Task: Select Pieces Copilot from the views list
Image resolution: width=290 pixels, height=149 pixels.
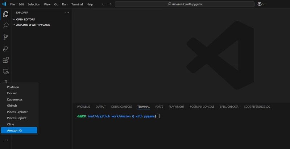Action: pos(19,118)
